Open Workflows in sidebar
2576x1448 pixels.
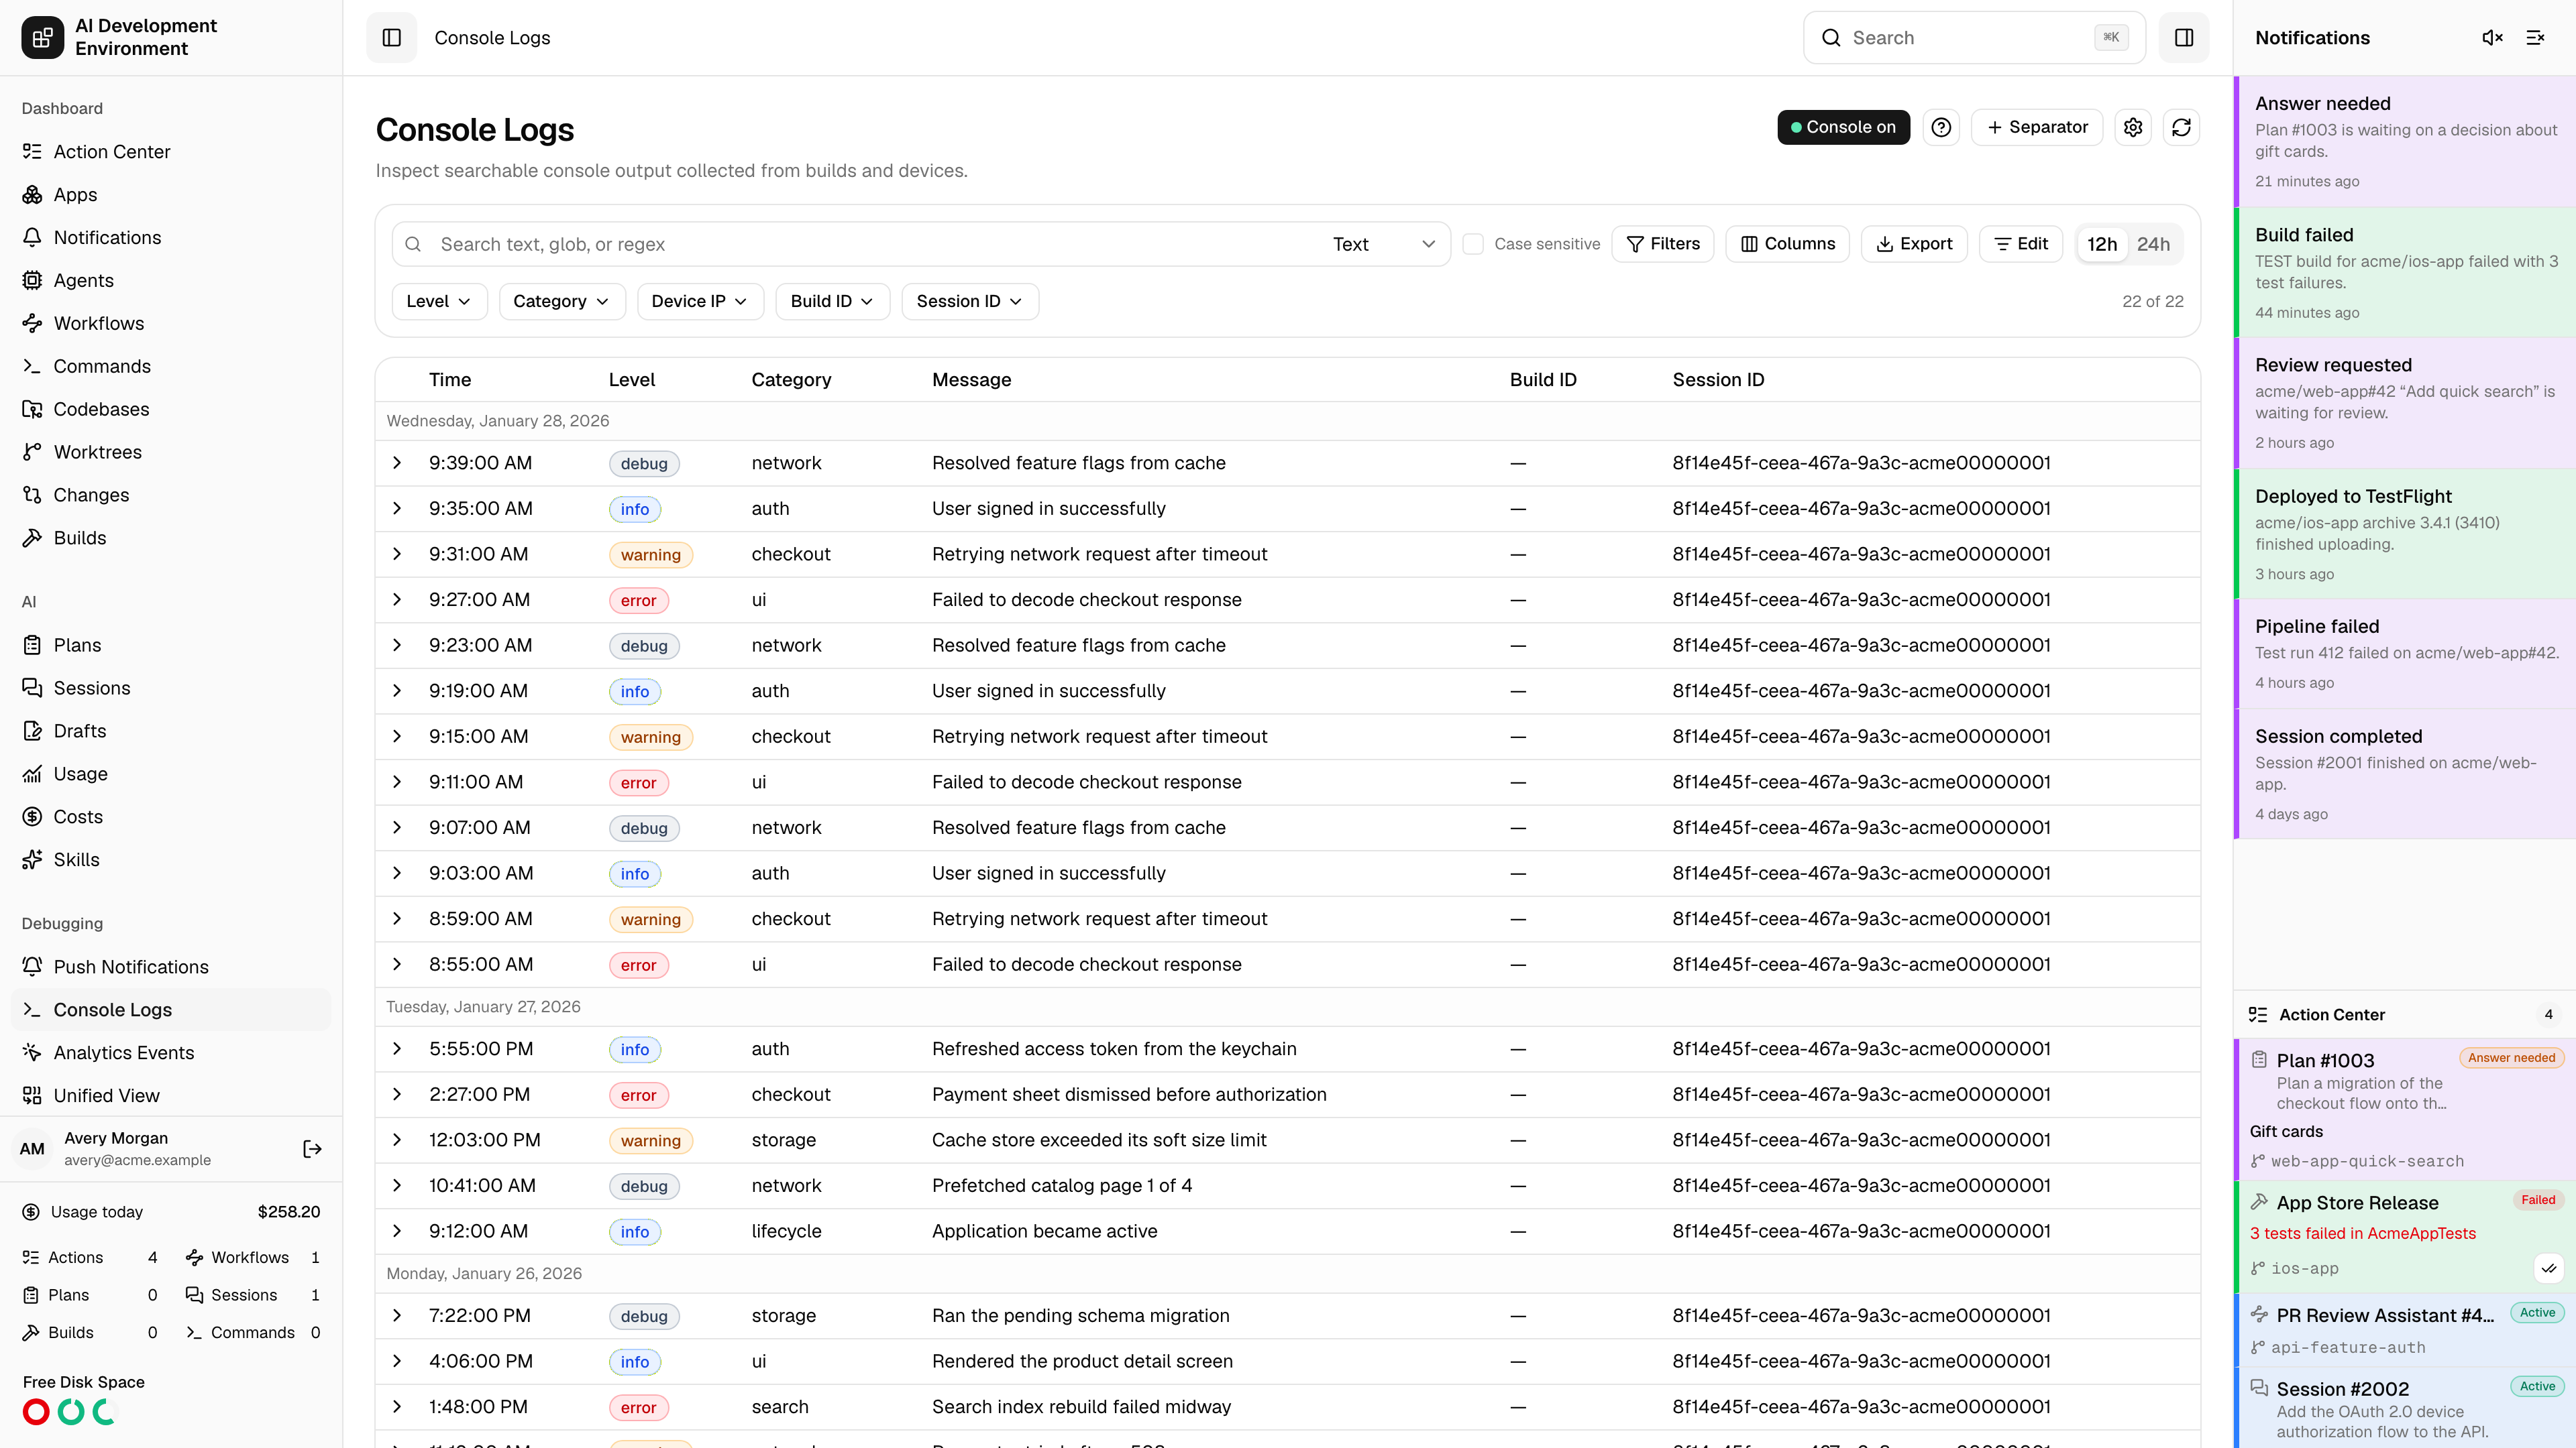171,324
